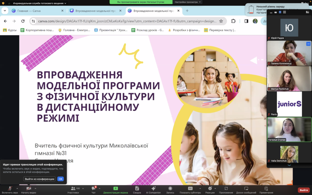
Task: Click the video panel layout icon
Action: click(x=307, y=12)
